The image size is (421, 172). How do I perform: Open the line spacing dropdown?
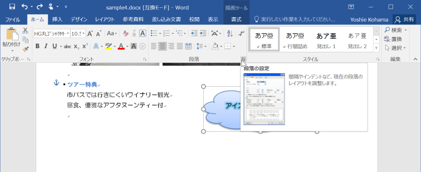click(x=201, y=46)
